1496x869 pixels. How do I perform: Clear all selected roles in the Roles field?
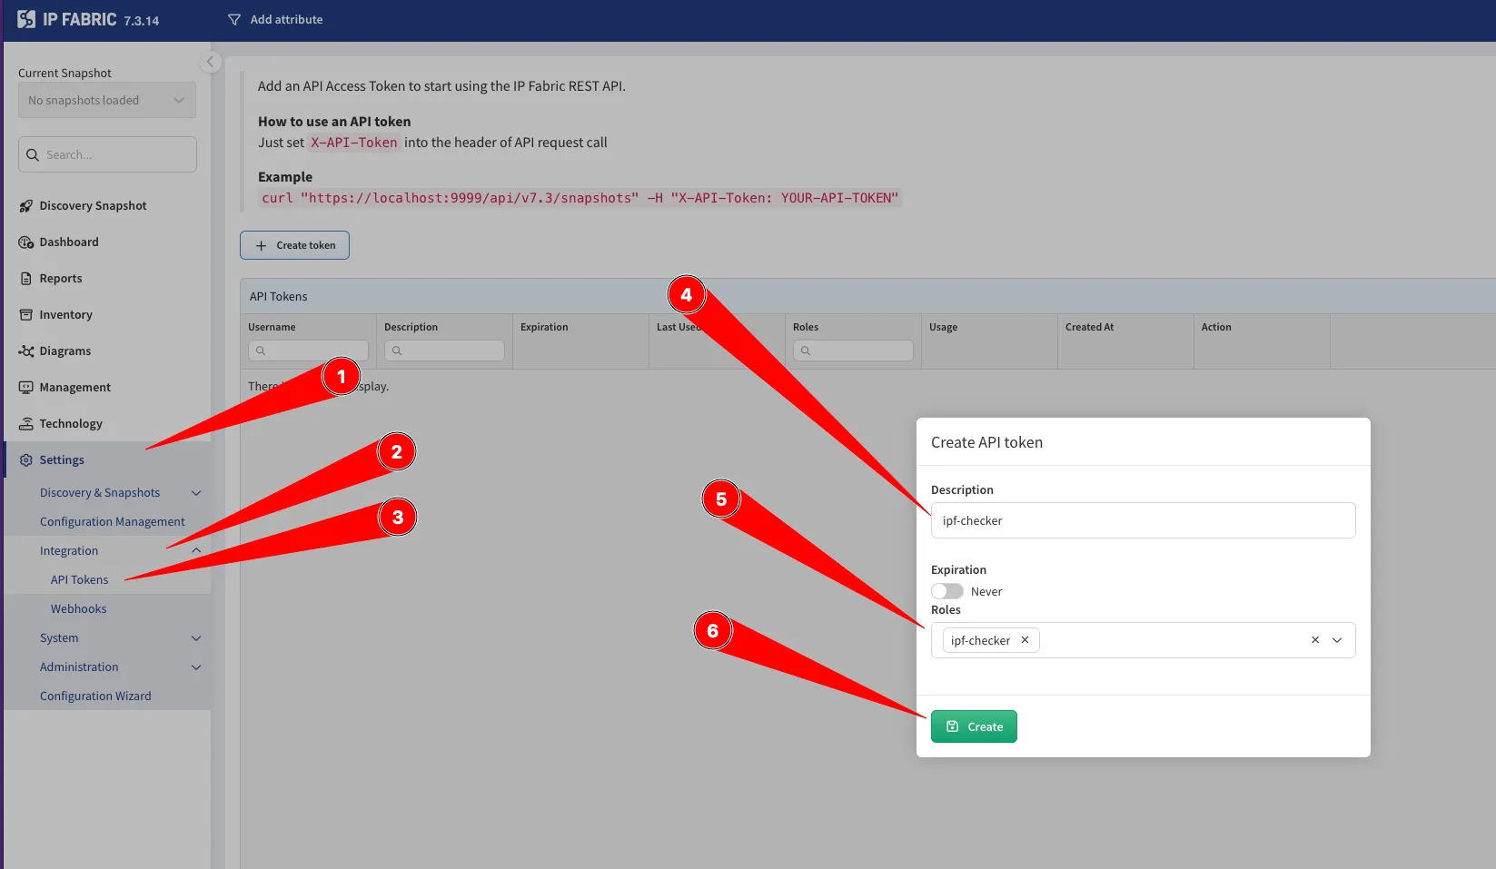click(x=1314, y=640)
